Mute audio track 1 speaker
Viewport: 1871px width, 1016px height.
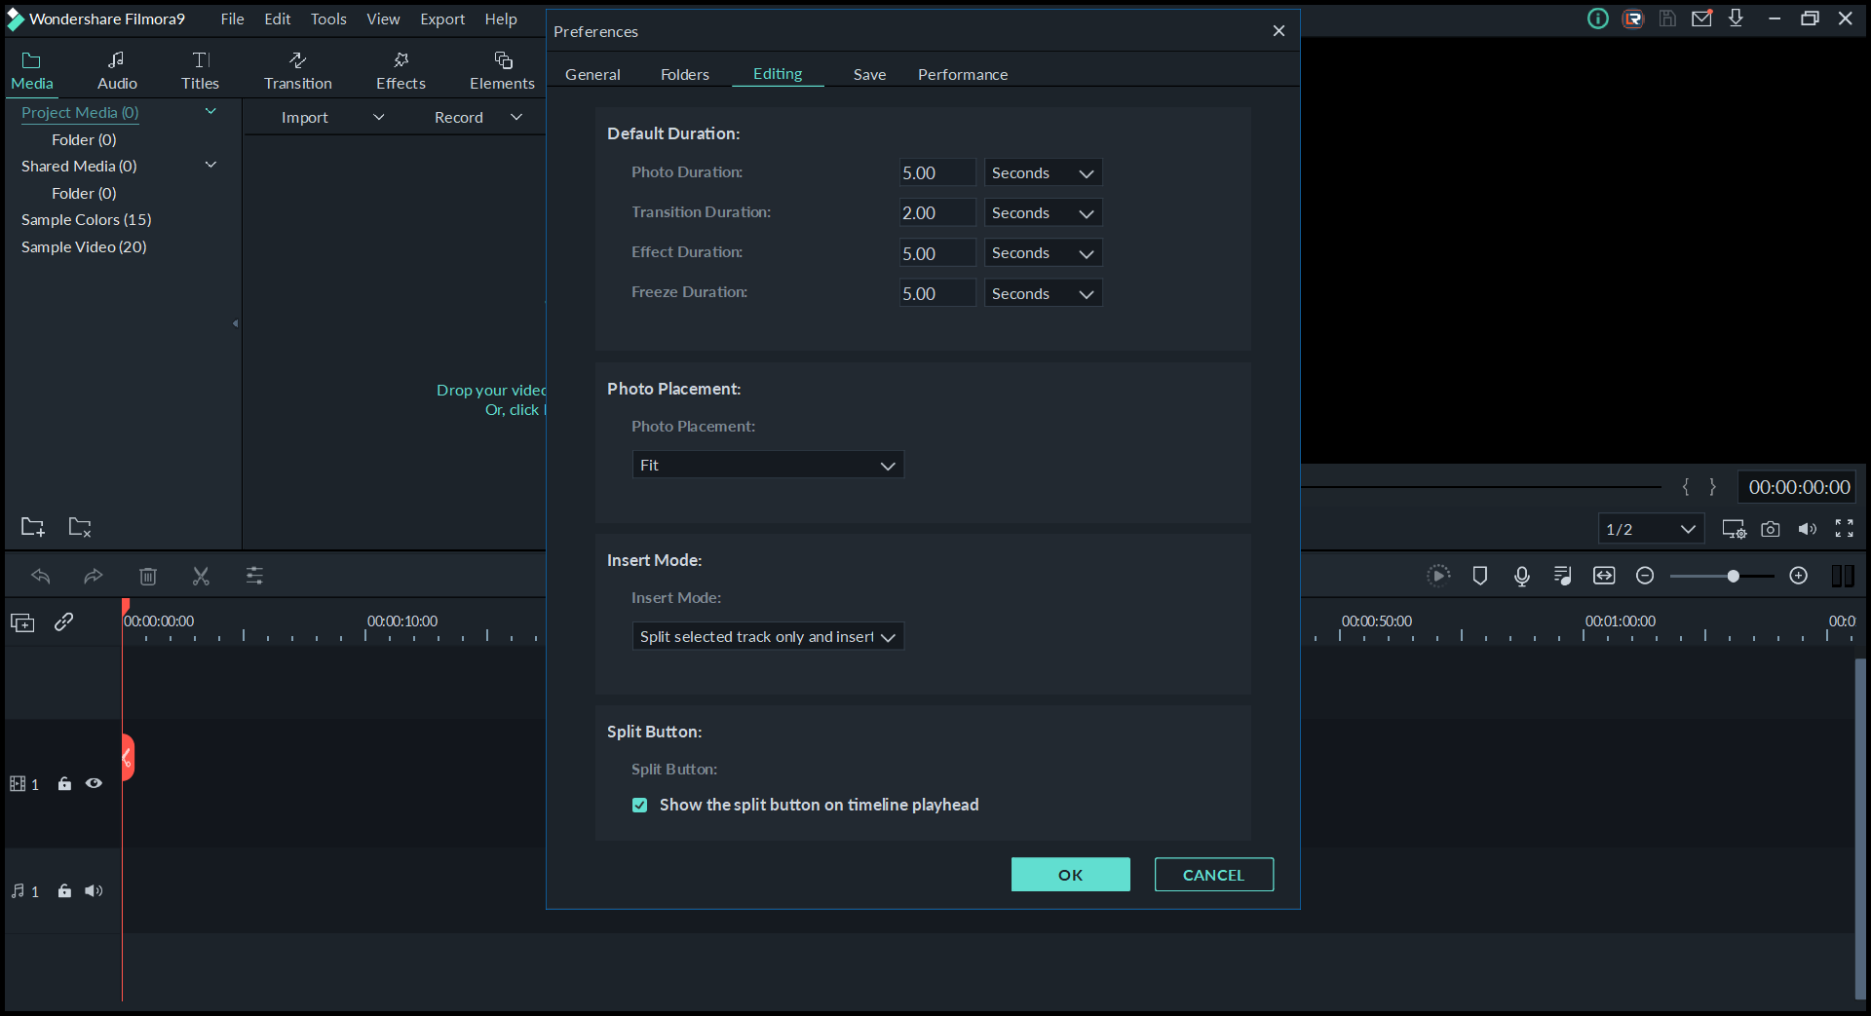coord(94,890)
